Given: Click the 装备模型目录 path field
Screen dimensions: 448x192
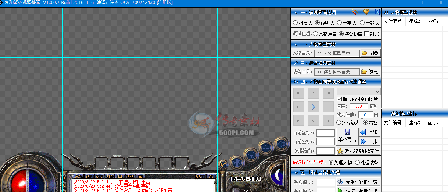Looking at the screenshot, I should point(337,72).
